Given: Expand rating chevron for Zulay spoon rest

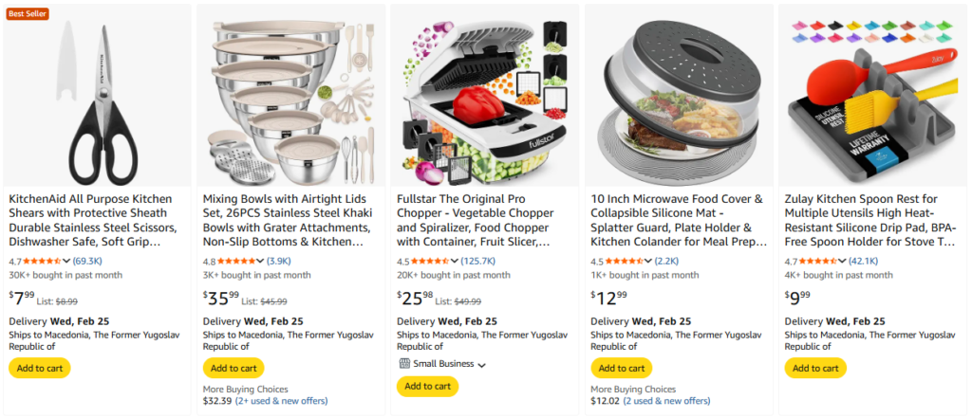Looking at the screenshot, I should (841, 261).
